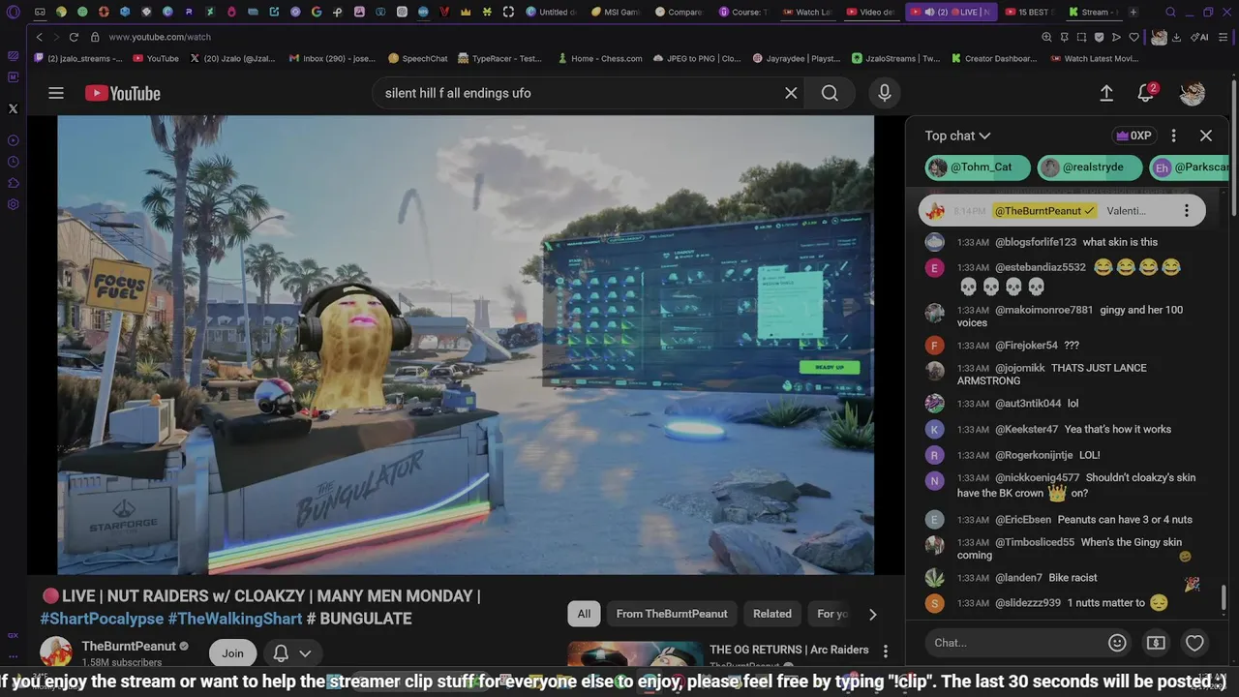Image resolution: width=1239 pixels, height=697 pixels.
Task: Expand the Top chat mode dropdown
Action: click(957, 136)
